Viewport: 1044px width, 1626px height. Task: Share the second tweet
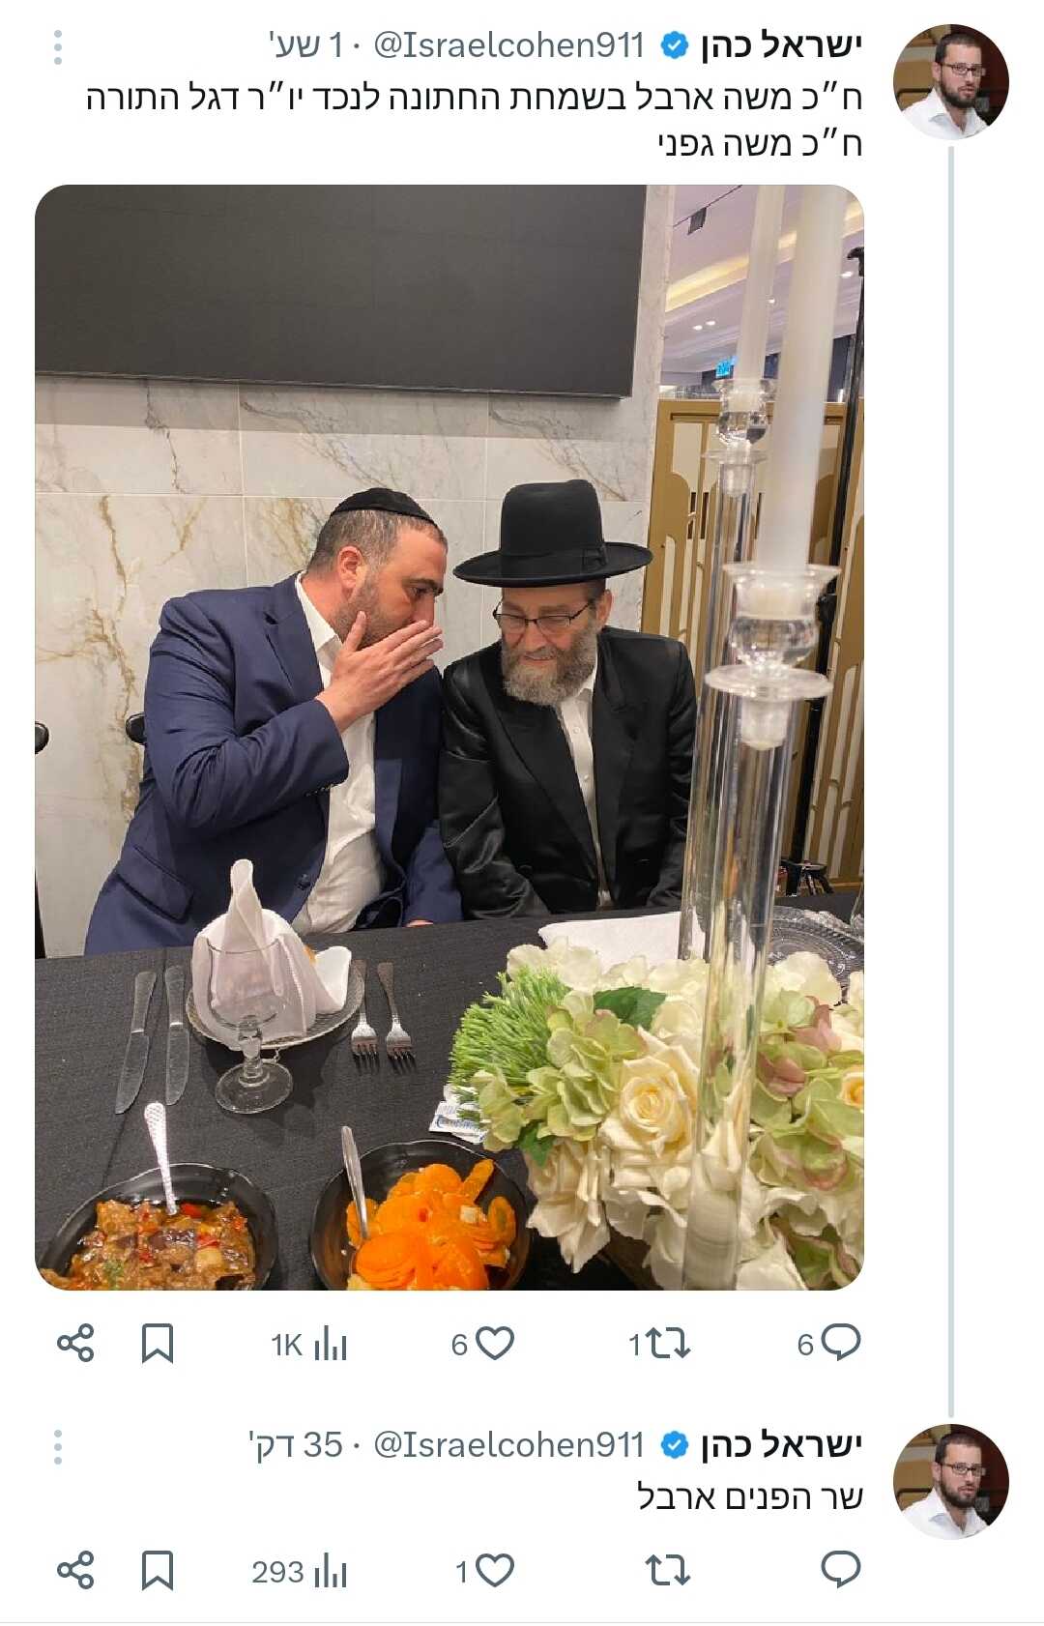tap(75, 1570)
